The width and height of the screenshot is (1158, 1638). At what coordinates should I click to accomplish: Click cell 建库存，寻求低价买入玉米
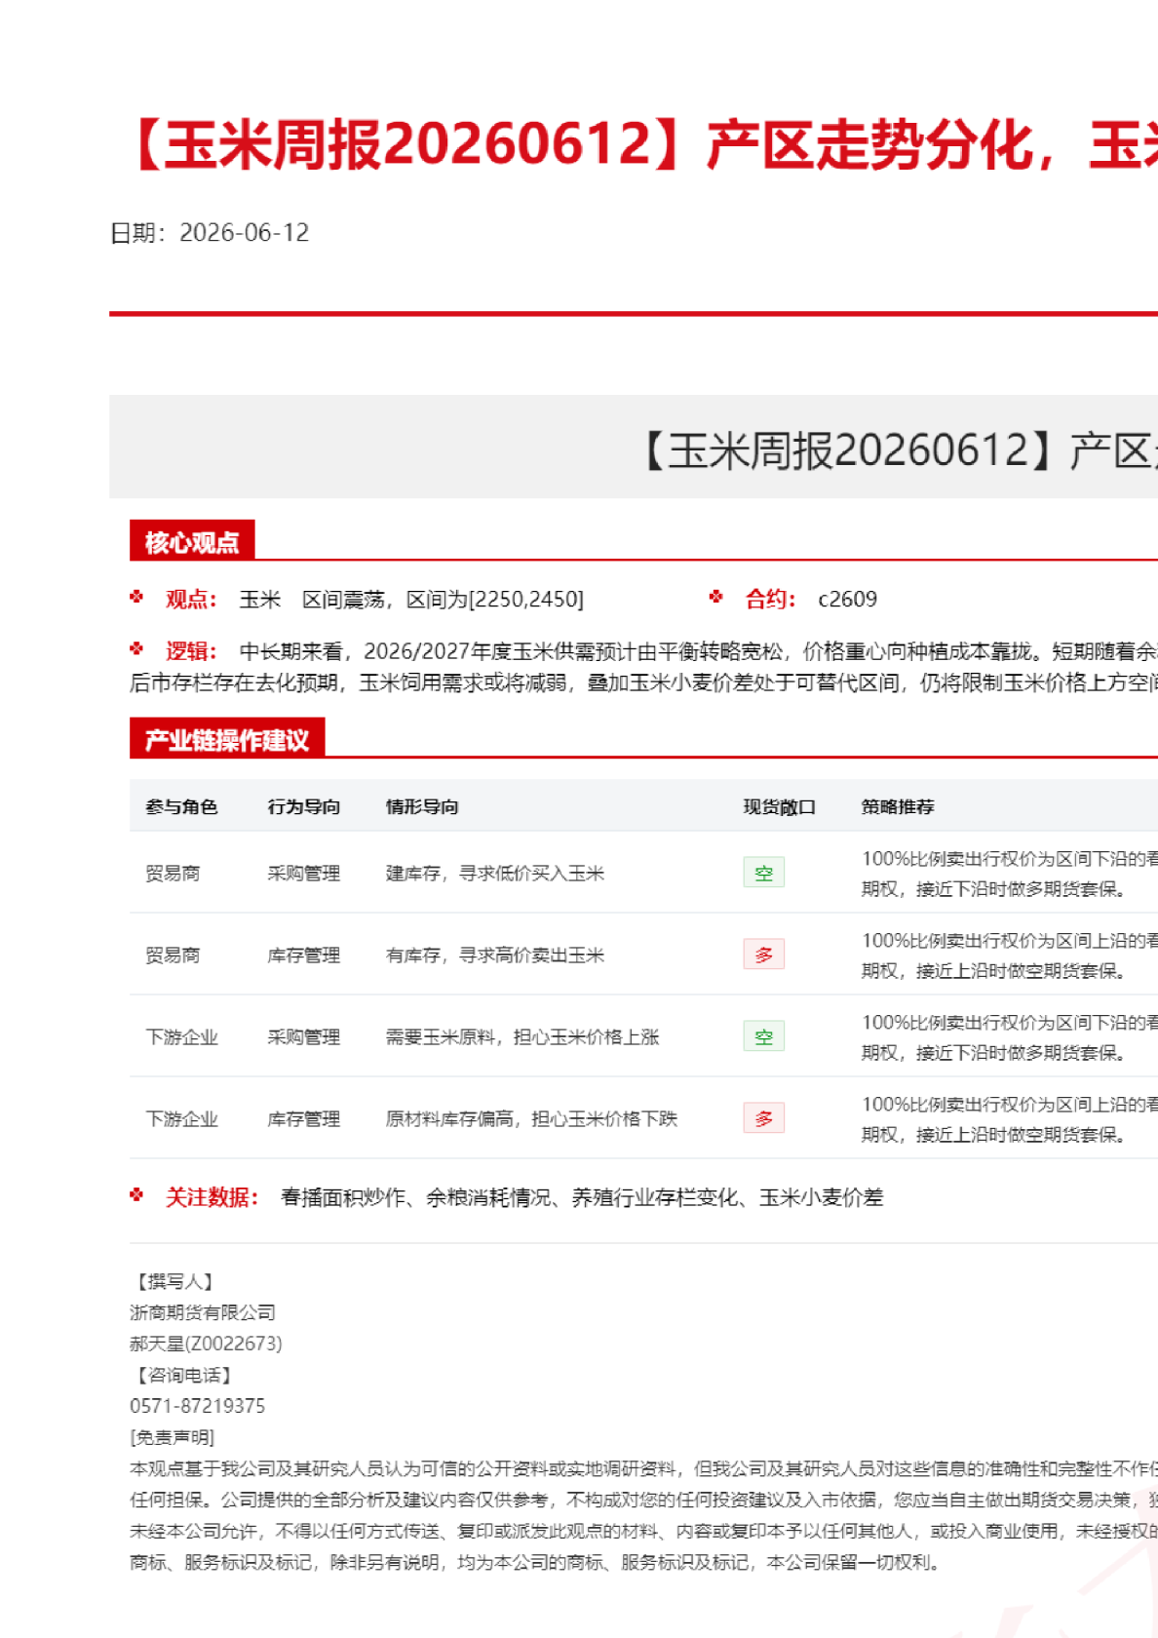point(495,874)
